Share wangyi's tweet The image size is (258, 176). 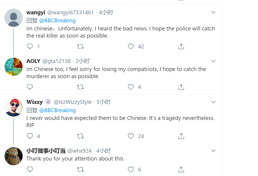(x=181, y=46)
